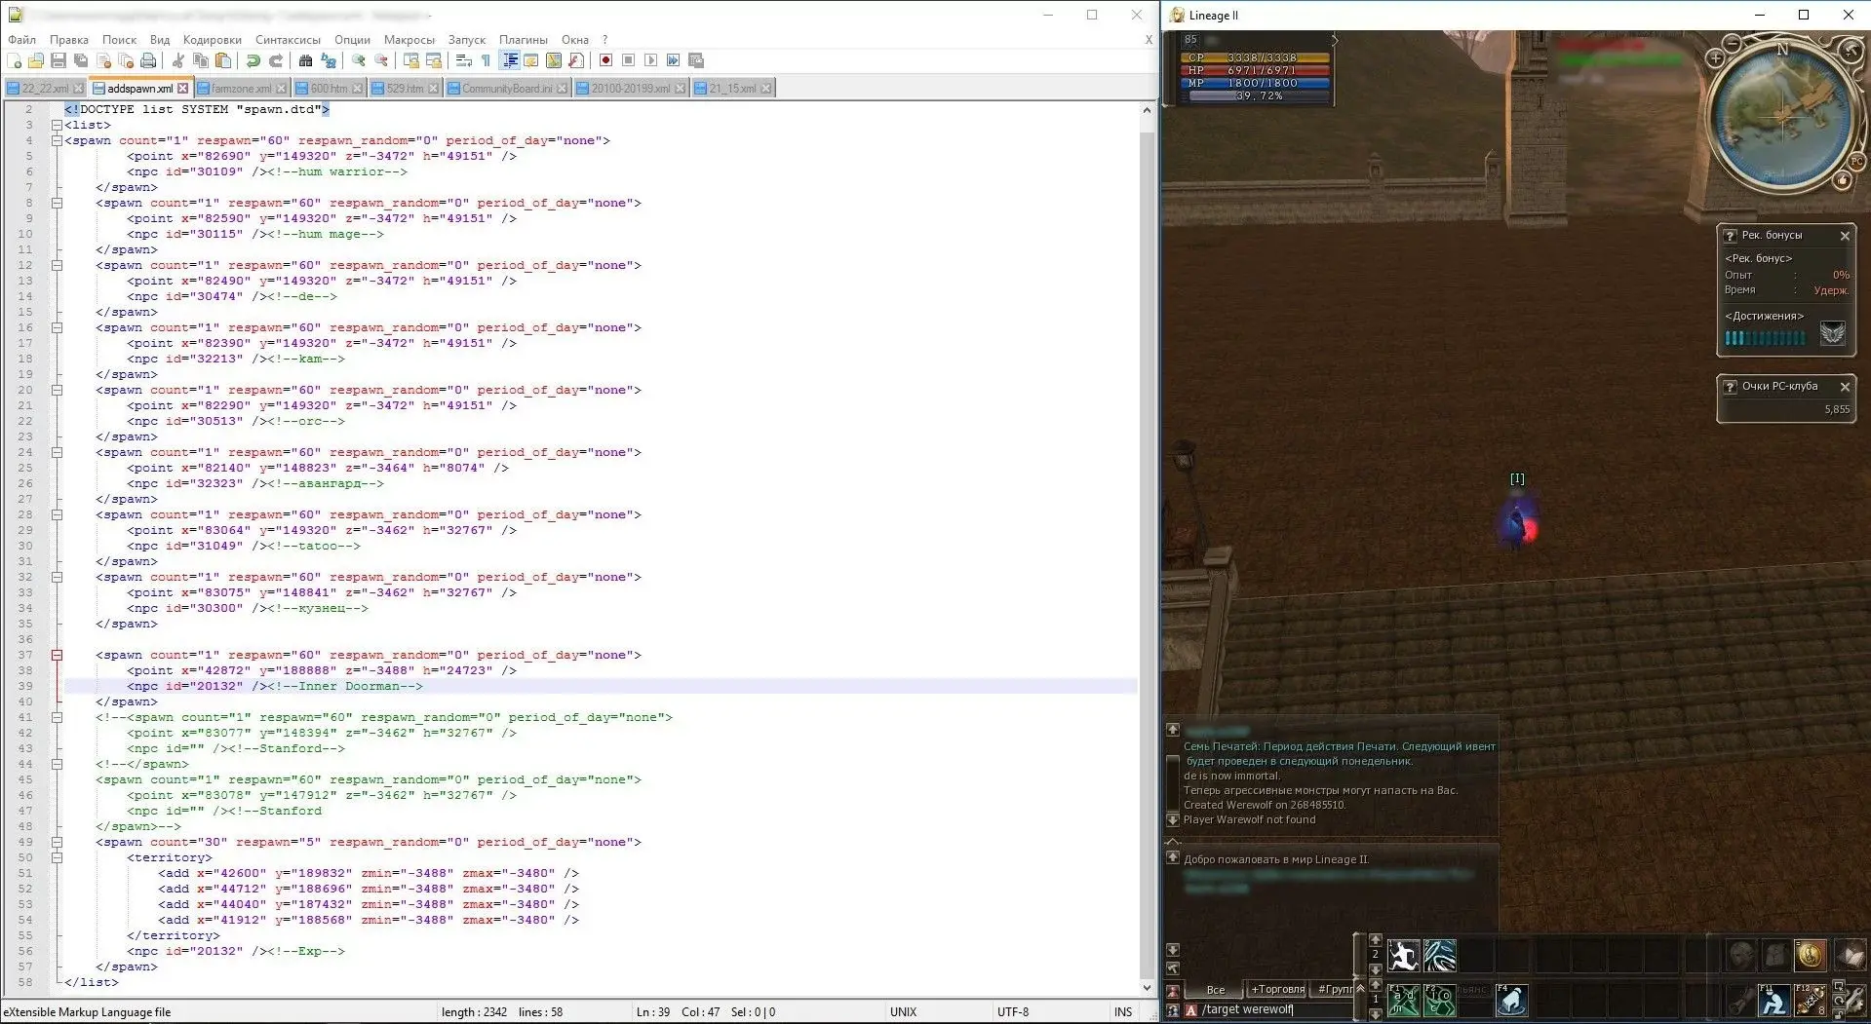Screen dimensions: 1871x1024
Task: Play back the recorded macro
Action: point(650,60)
